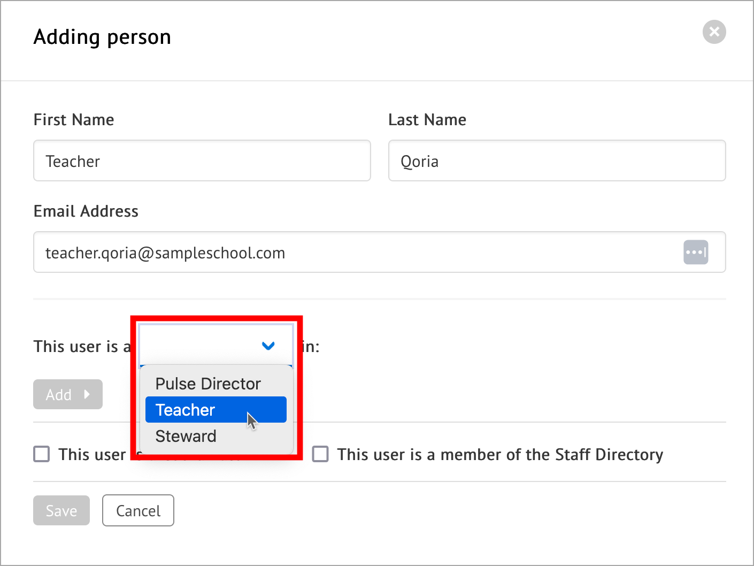The height and width of the screenshot is (566, 754).
Task: Open the role dropdown chevron
Action: (268, 346)
